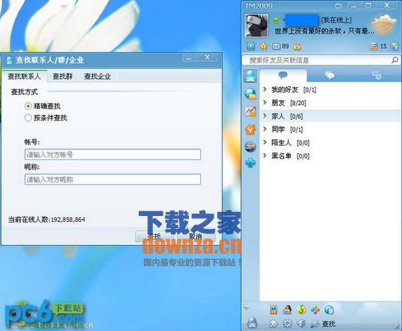
Task: Click the collapse arrow at the bottom-left of the TM2009 panel
Action: click(247, 307)
